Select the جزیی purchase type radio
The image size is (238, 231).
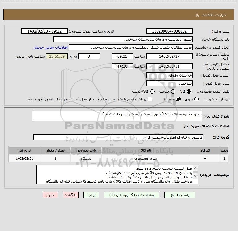pos(196,99)
